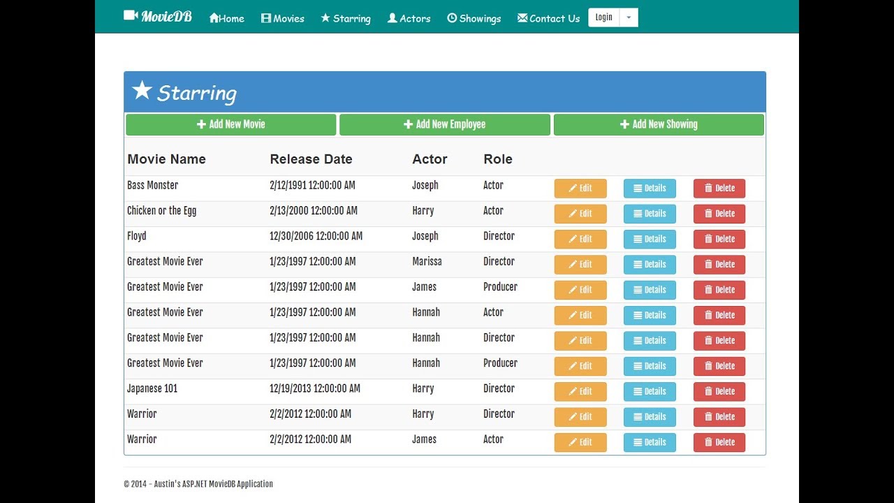Edit the Japanese 101 row

(x=580, y=391)
